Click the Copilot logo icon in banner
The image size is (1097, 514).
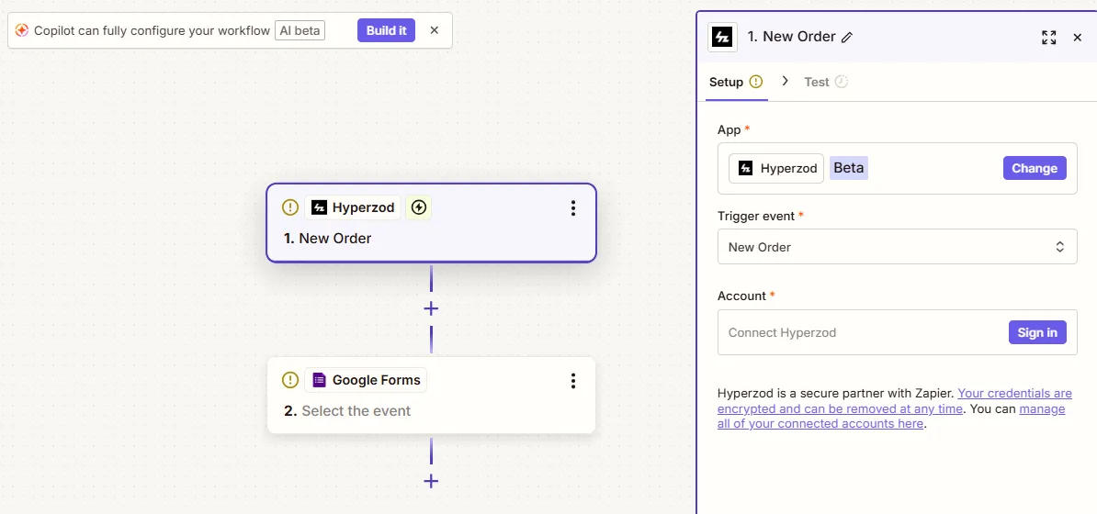pyautogui.click(x=22, y=31)
